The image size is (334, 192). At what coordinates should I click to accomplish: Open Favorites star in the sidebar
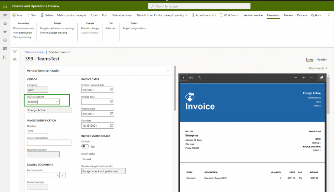5,32
